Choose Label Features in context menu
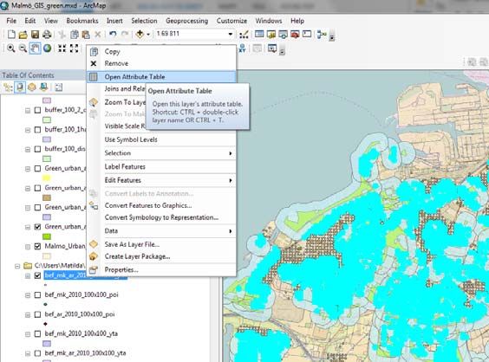Viewport: 489px width, 362px height. [161, 166]
